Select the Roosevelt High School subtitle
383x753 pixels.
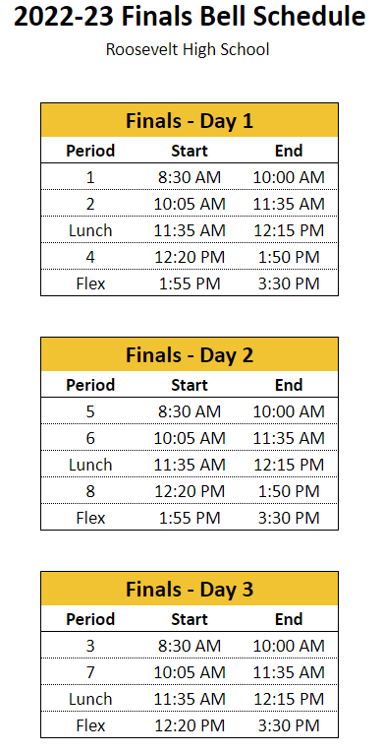click(188, 50)
